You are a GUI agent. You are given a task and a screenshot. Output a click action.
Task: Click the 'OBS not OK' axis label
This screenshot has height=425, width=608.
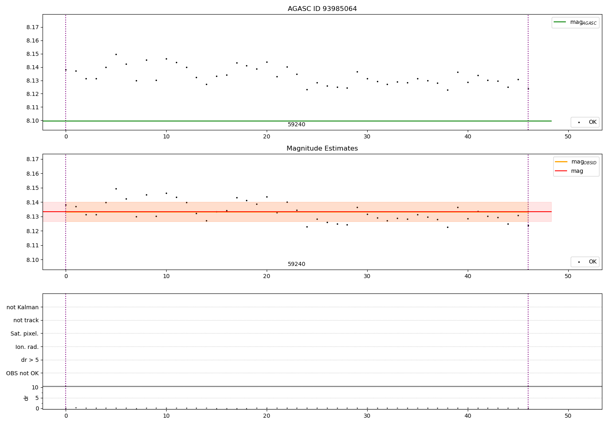point(22,373)
